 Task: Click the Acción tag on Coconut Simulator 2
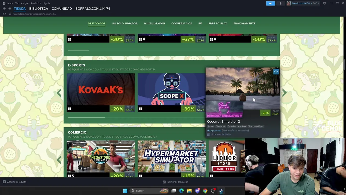pyautogui.click(x=211, y=126)
